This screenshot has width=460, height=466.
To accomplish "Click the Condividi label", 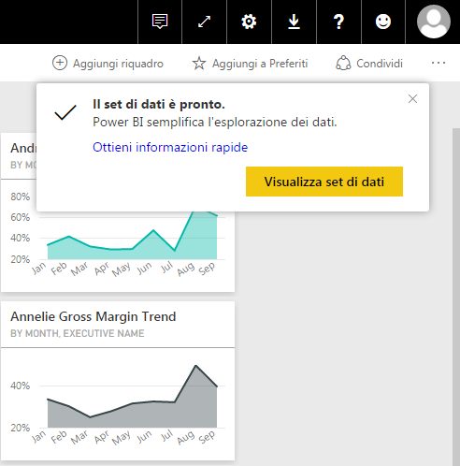I will (380, 64).
